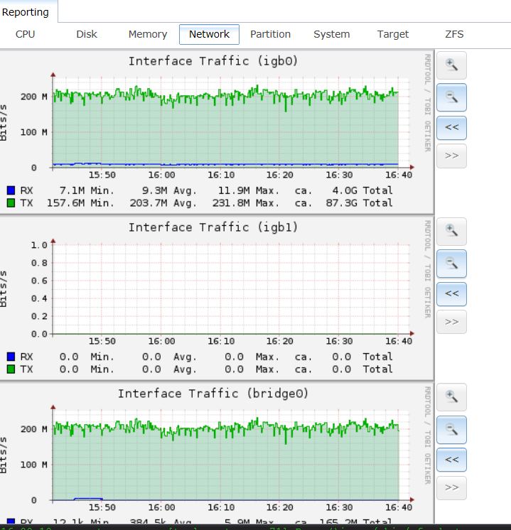Click igb0 graph's << back button
This screenshot has width=511, height=530.
pyautogui.click(x=451, y=127)
